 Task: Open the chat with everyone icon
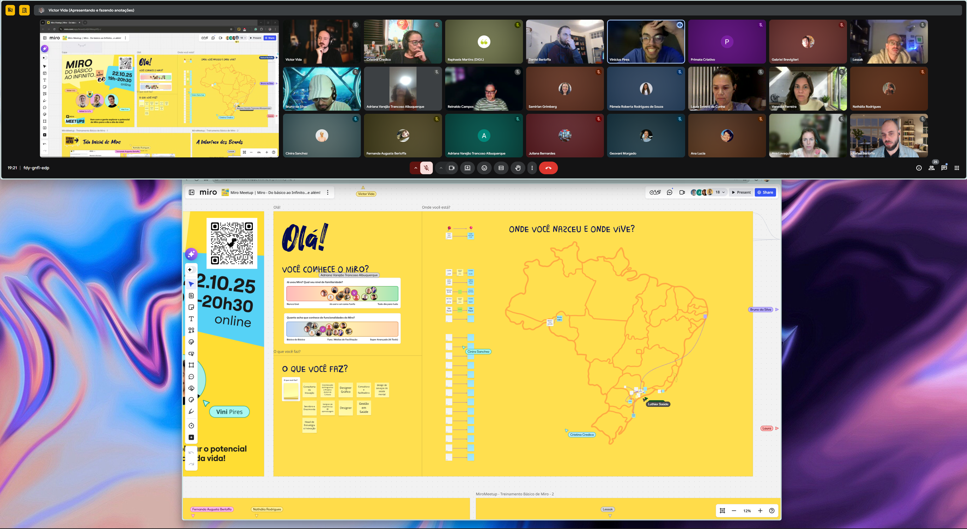click(x=944, y=167)
